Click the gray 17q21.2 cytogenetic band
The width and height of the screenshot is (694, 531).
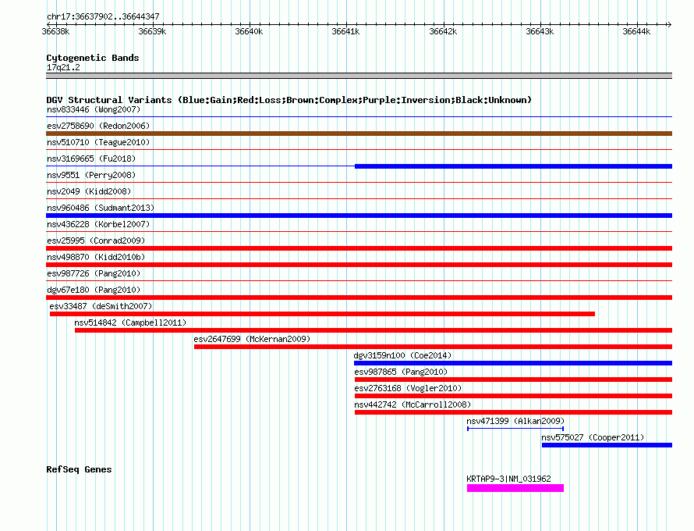pos(359,76)
